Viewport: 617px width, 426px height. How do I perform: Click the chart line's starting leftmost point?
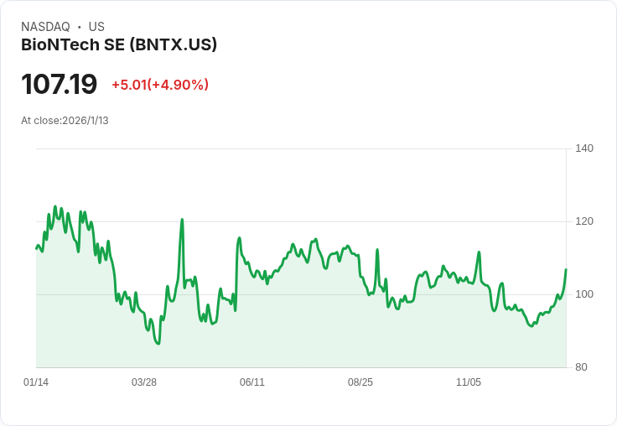(36, 248)
